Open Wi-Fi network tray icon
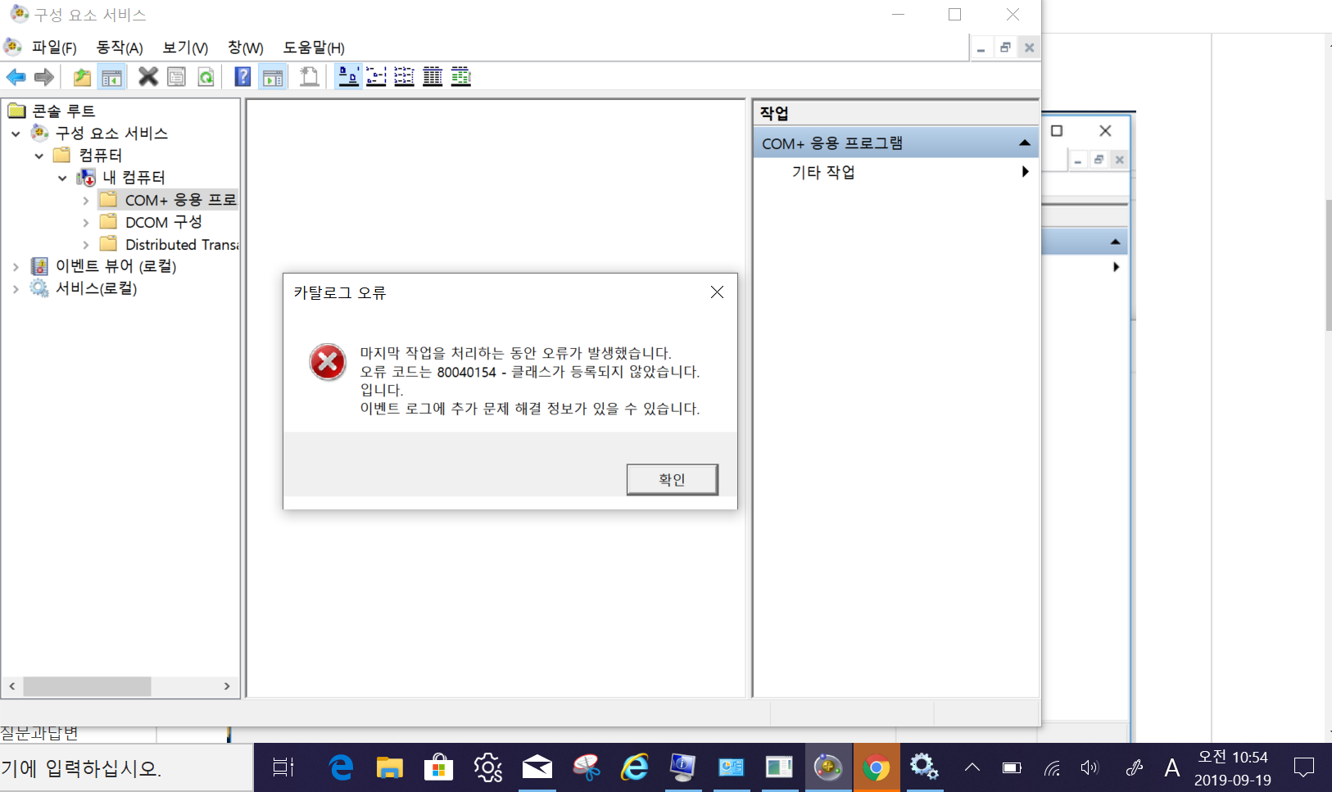1332x792 pixels. tap(1052, 767)
